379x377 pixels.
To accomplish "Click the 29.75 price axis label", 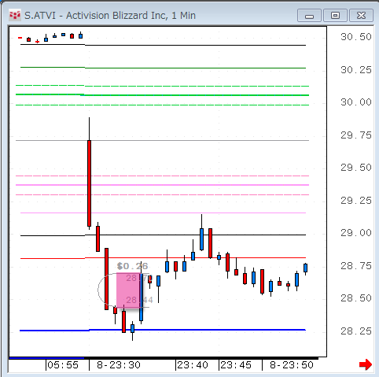I will 356,135.
